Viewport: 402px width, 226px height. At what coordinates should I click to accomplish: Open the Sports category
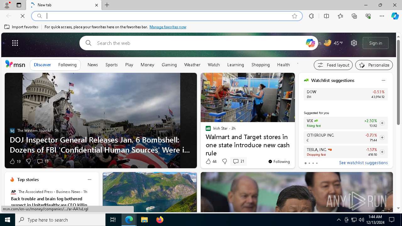pyautogui.click(x=111, y=65)
